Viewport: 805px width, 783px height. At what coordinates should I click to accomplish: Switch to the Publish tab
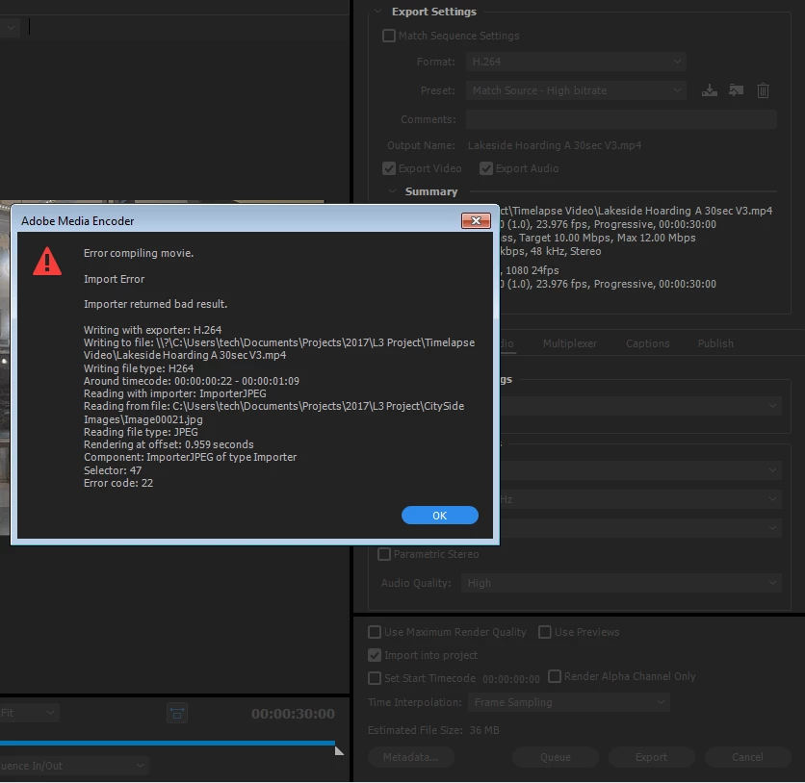click(715, 343)
